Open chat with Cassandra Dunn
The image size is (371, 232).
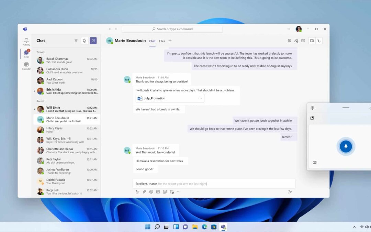point(67,70)
